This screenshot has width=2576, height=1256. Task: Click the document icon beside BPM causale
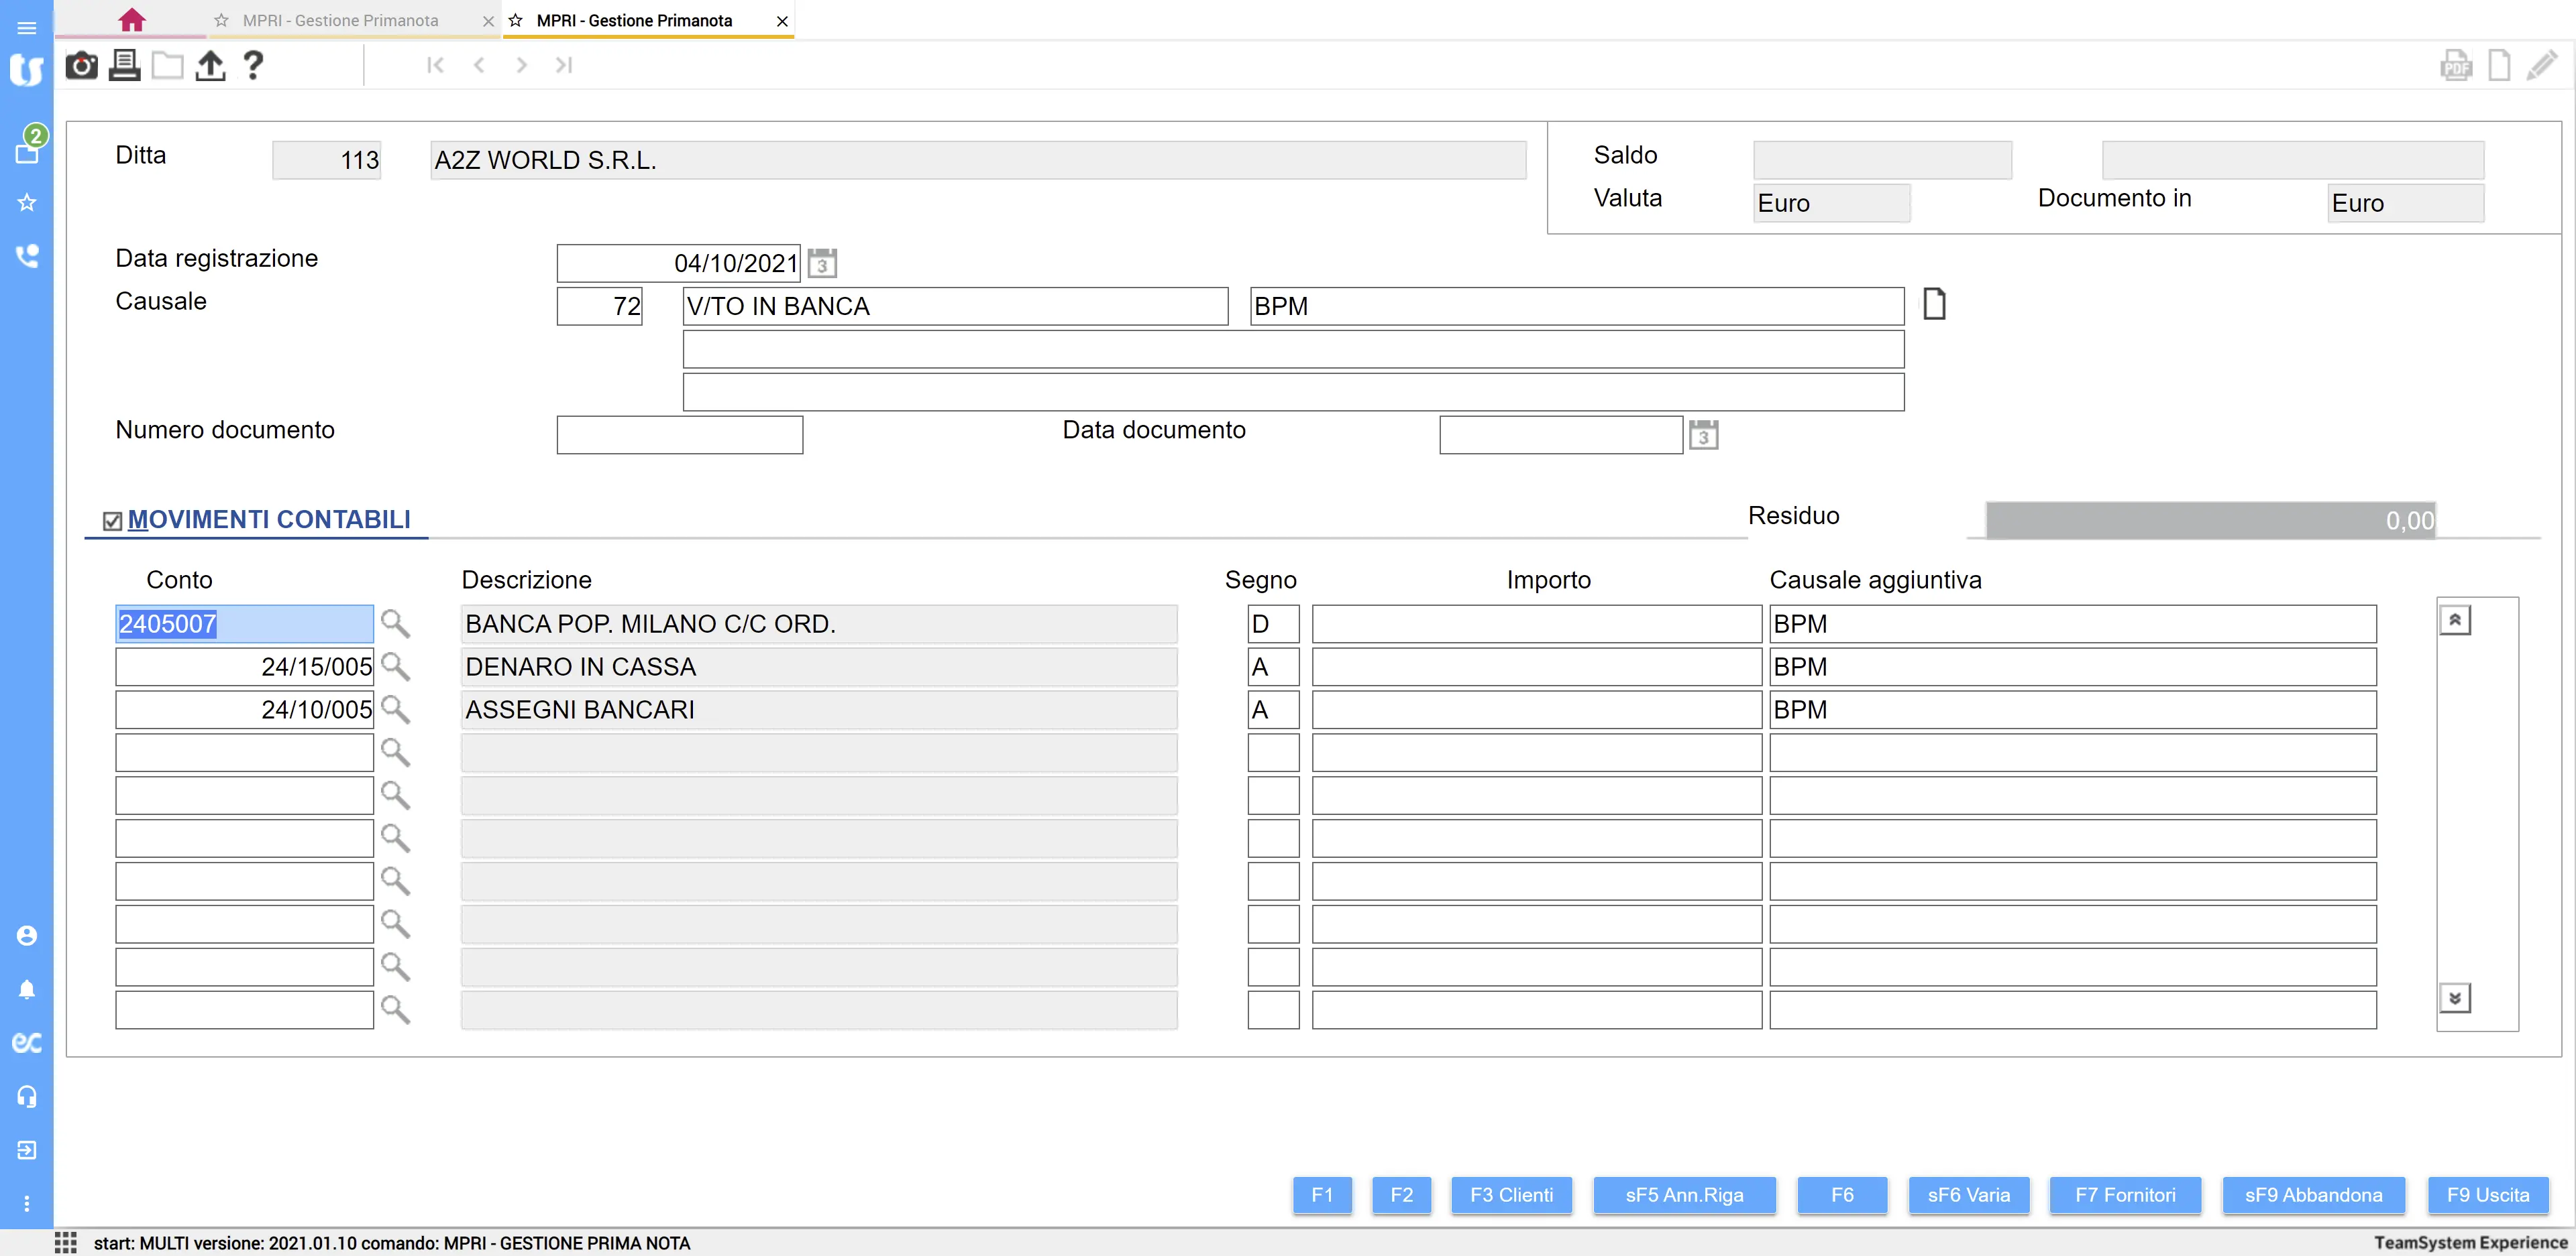pos(1934,304)
